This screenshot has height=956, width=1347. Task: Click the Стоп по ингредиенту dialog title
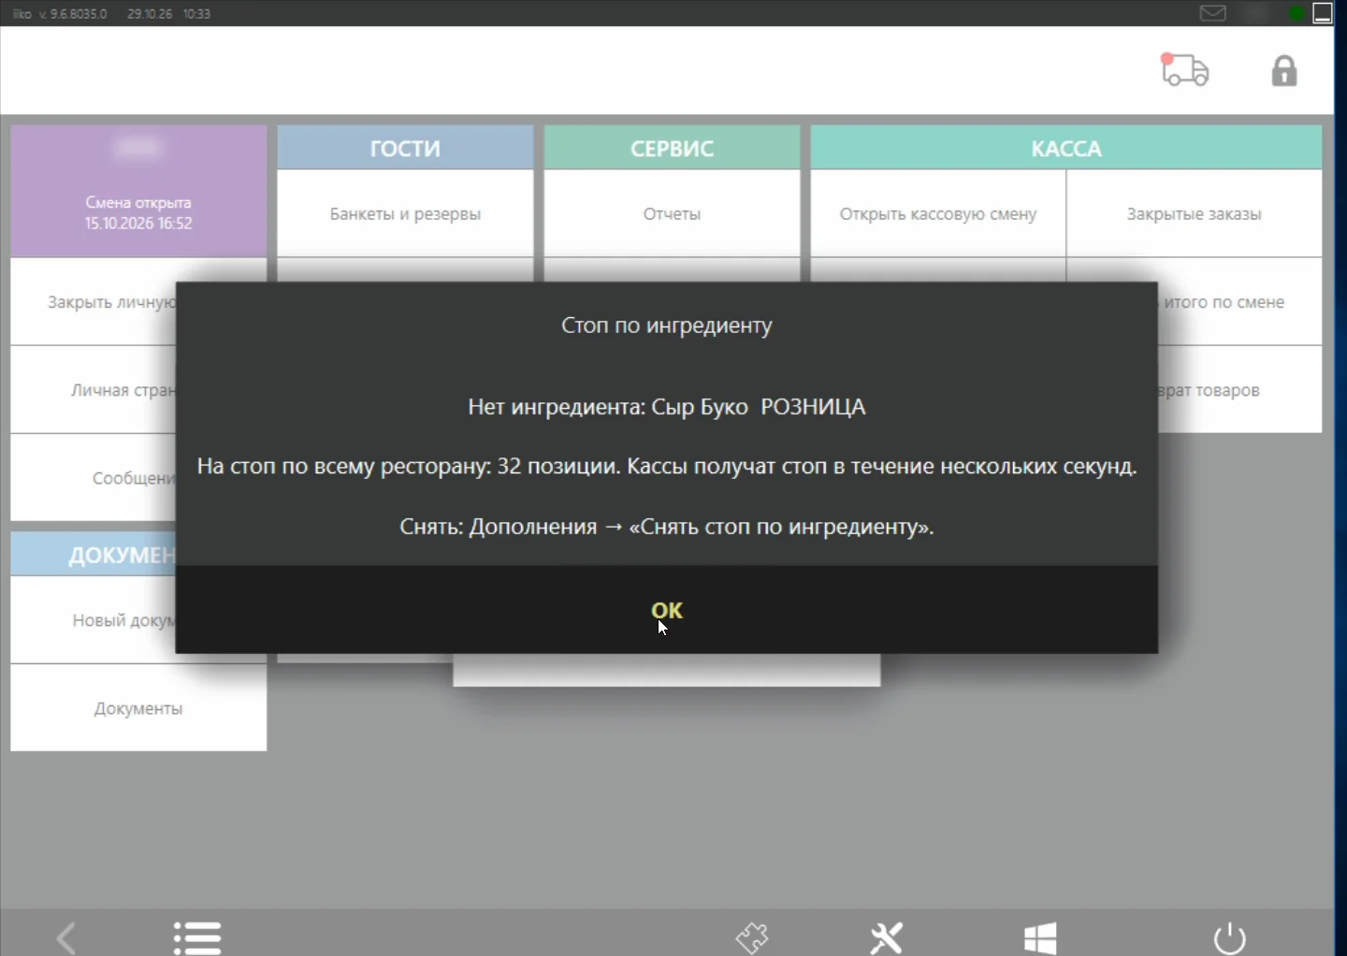click(667, 326)
